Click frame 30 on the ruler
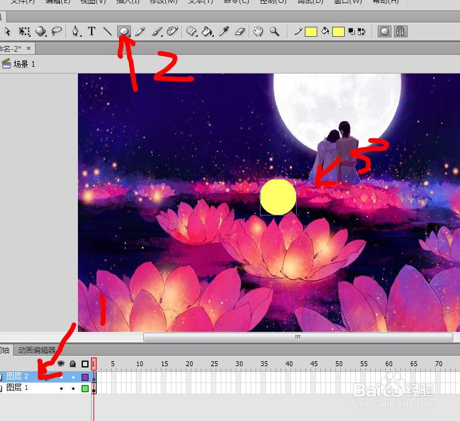 239,364
